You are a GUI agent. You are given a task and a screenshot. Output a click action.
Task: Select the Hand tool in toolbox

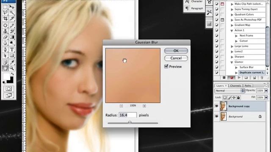[5, 68]
